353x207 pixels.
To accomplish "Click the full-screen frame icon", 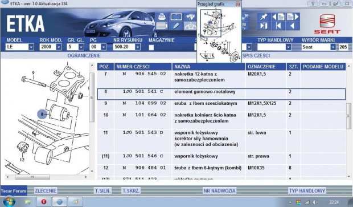I will [x=176, y=17].
